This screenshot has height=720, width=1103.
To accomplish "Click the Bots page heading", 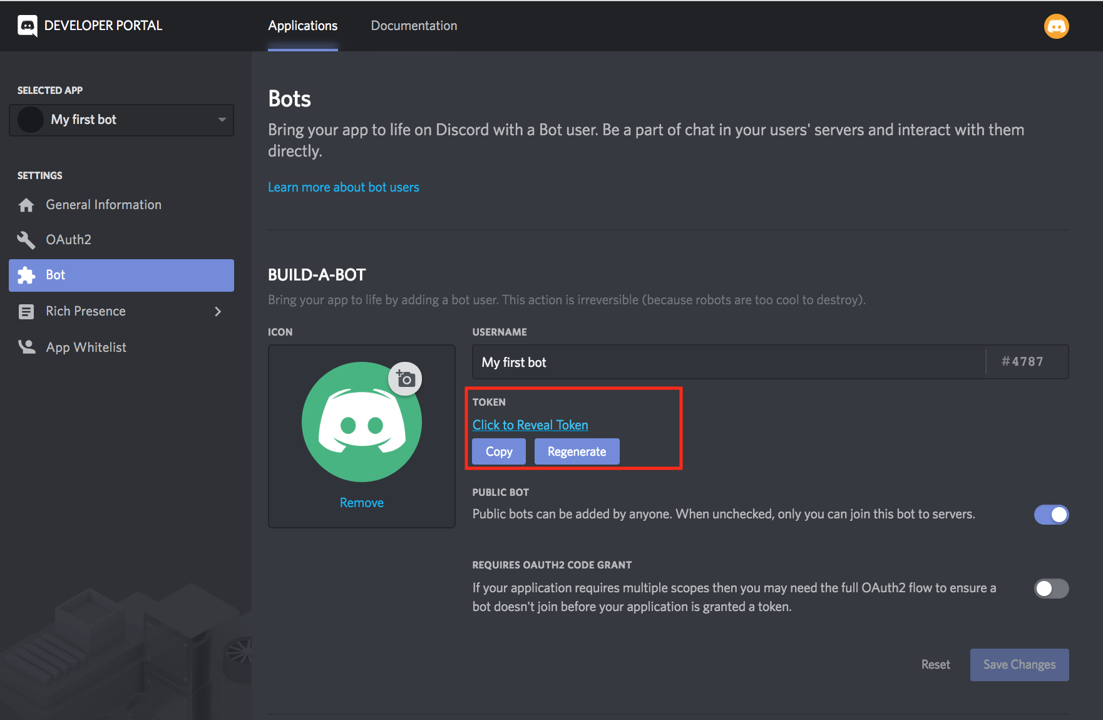I will coord(289,99).
